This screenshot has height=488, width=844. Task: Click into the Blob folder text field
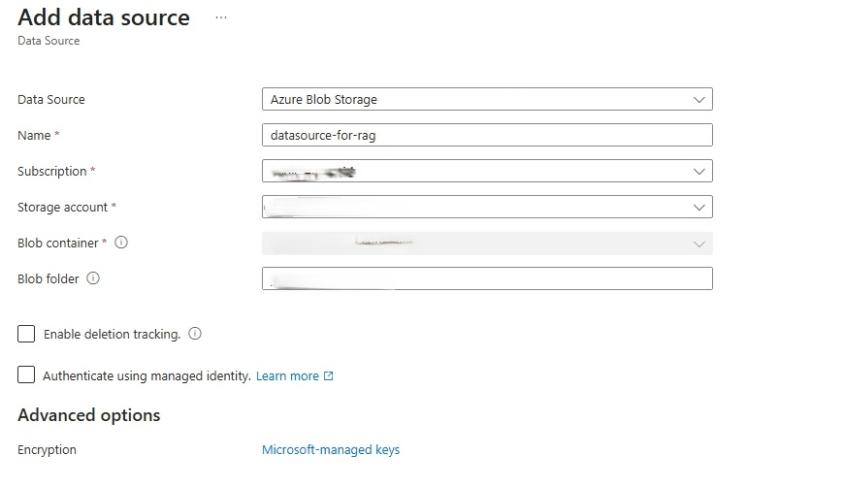(x=486, y=278)
